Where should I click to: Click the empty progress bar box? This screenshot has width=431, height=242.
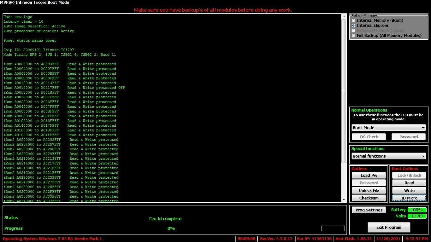(x=333, y=228)
